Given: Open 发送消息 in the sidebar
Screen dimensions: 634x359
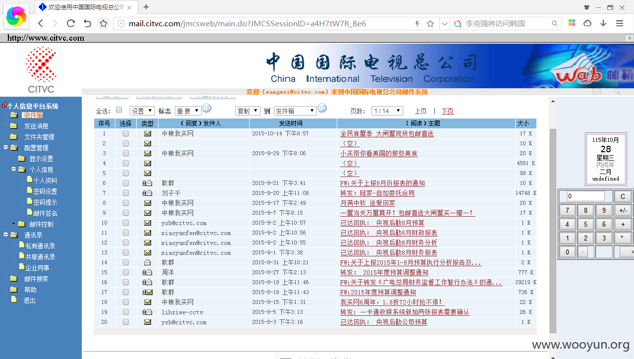Looking at the screenshot, I should point(36,126).
